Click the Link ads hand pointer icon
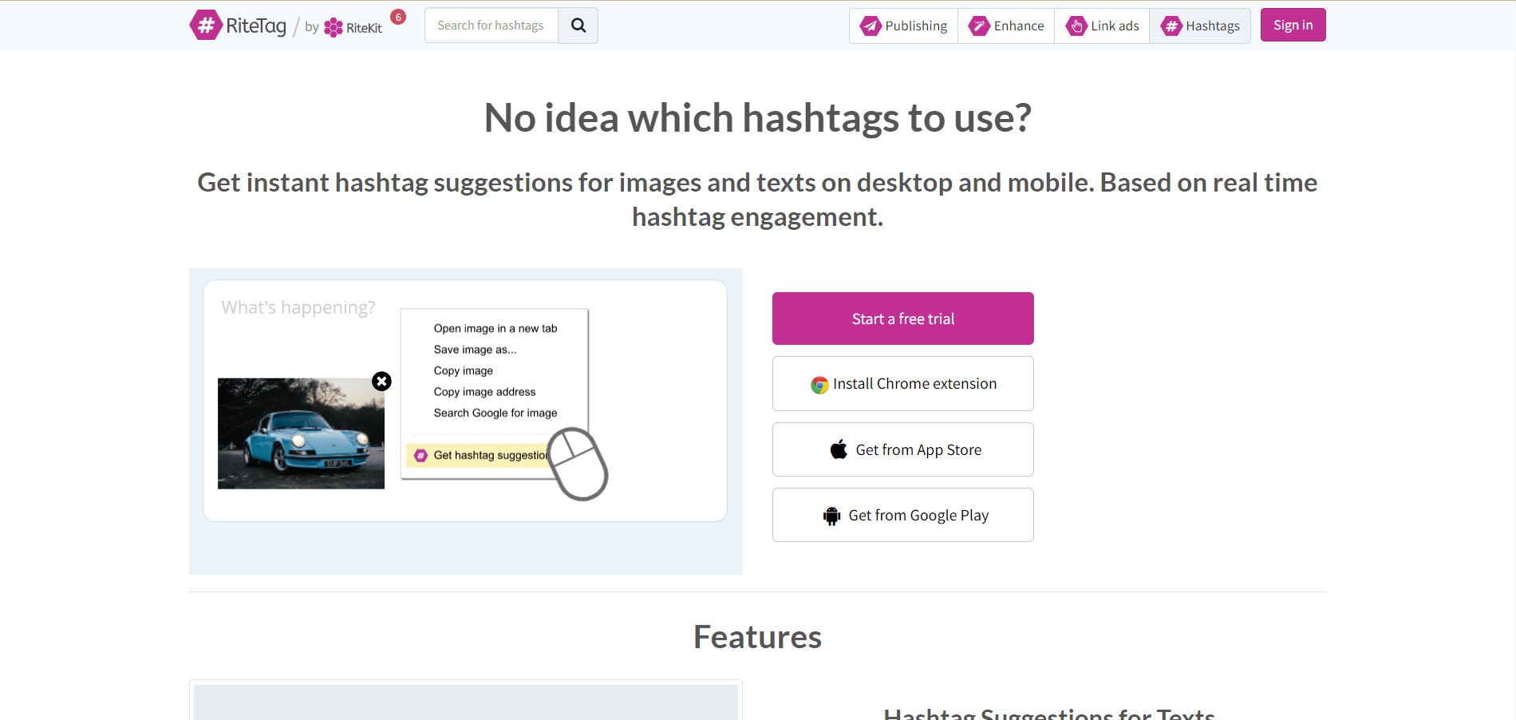This screenshot has height=720, width=1516. tap(1076, 26)
